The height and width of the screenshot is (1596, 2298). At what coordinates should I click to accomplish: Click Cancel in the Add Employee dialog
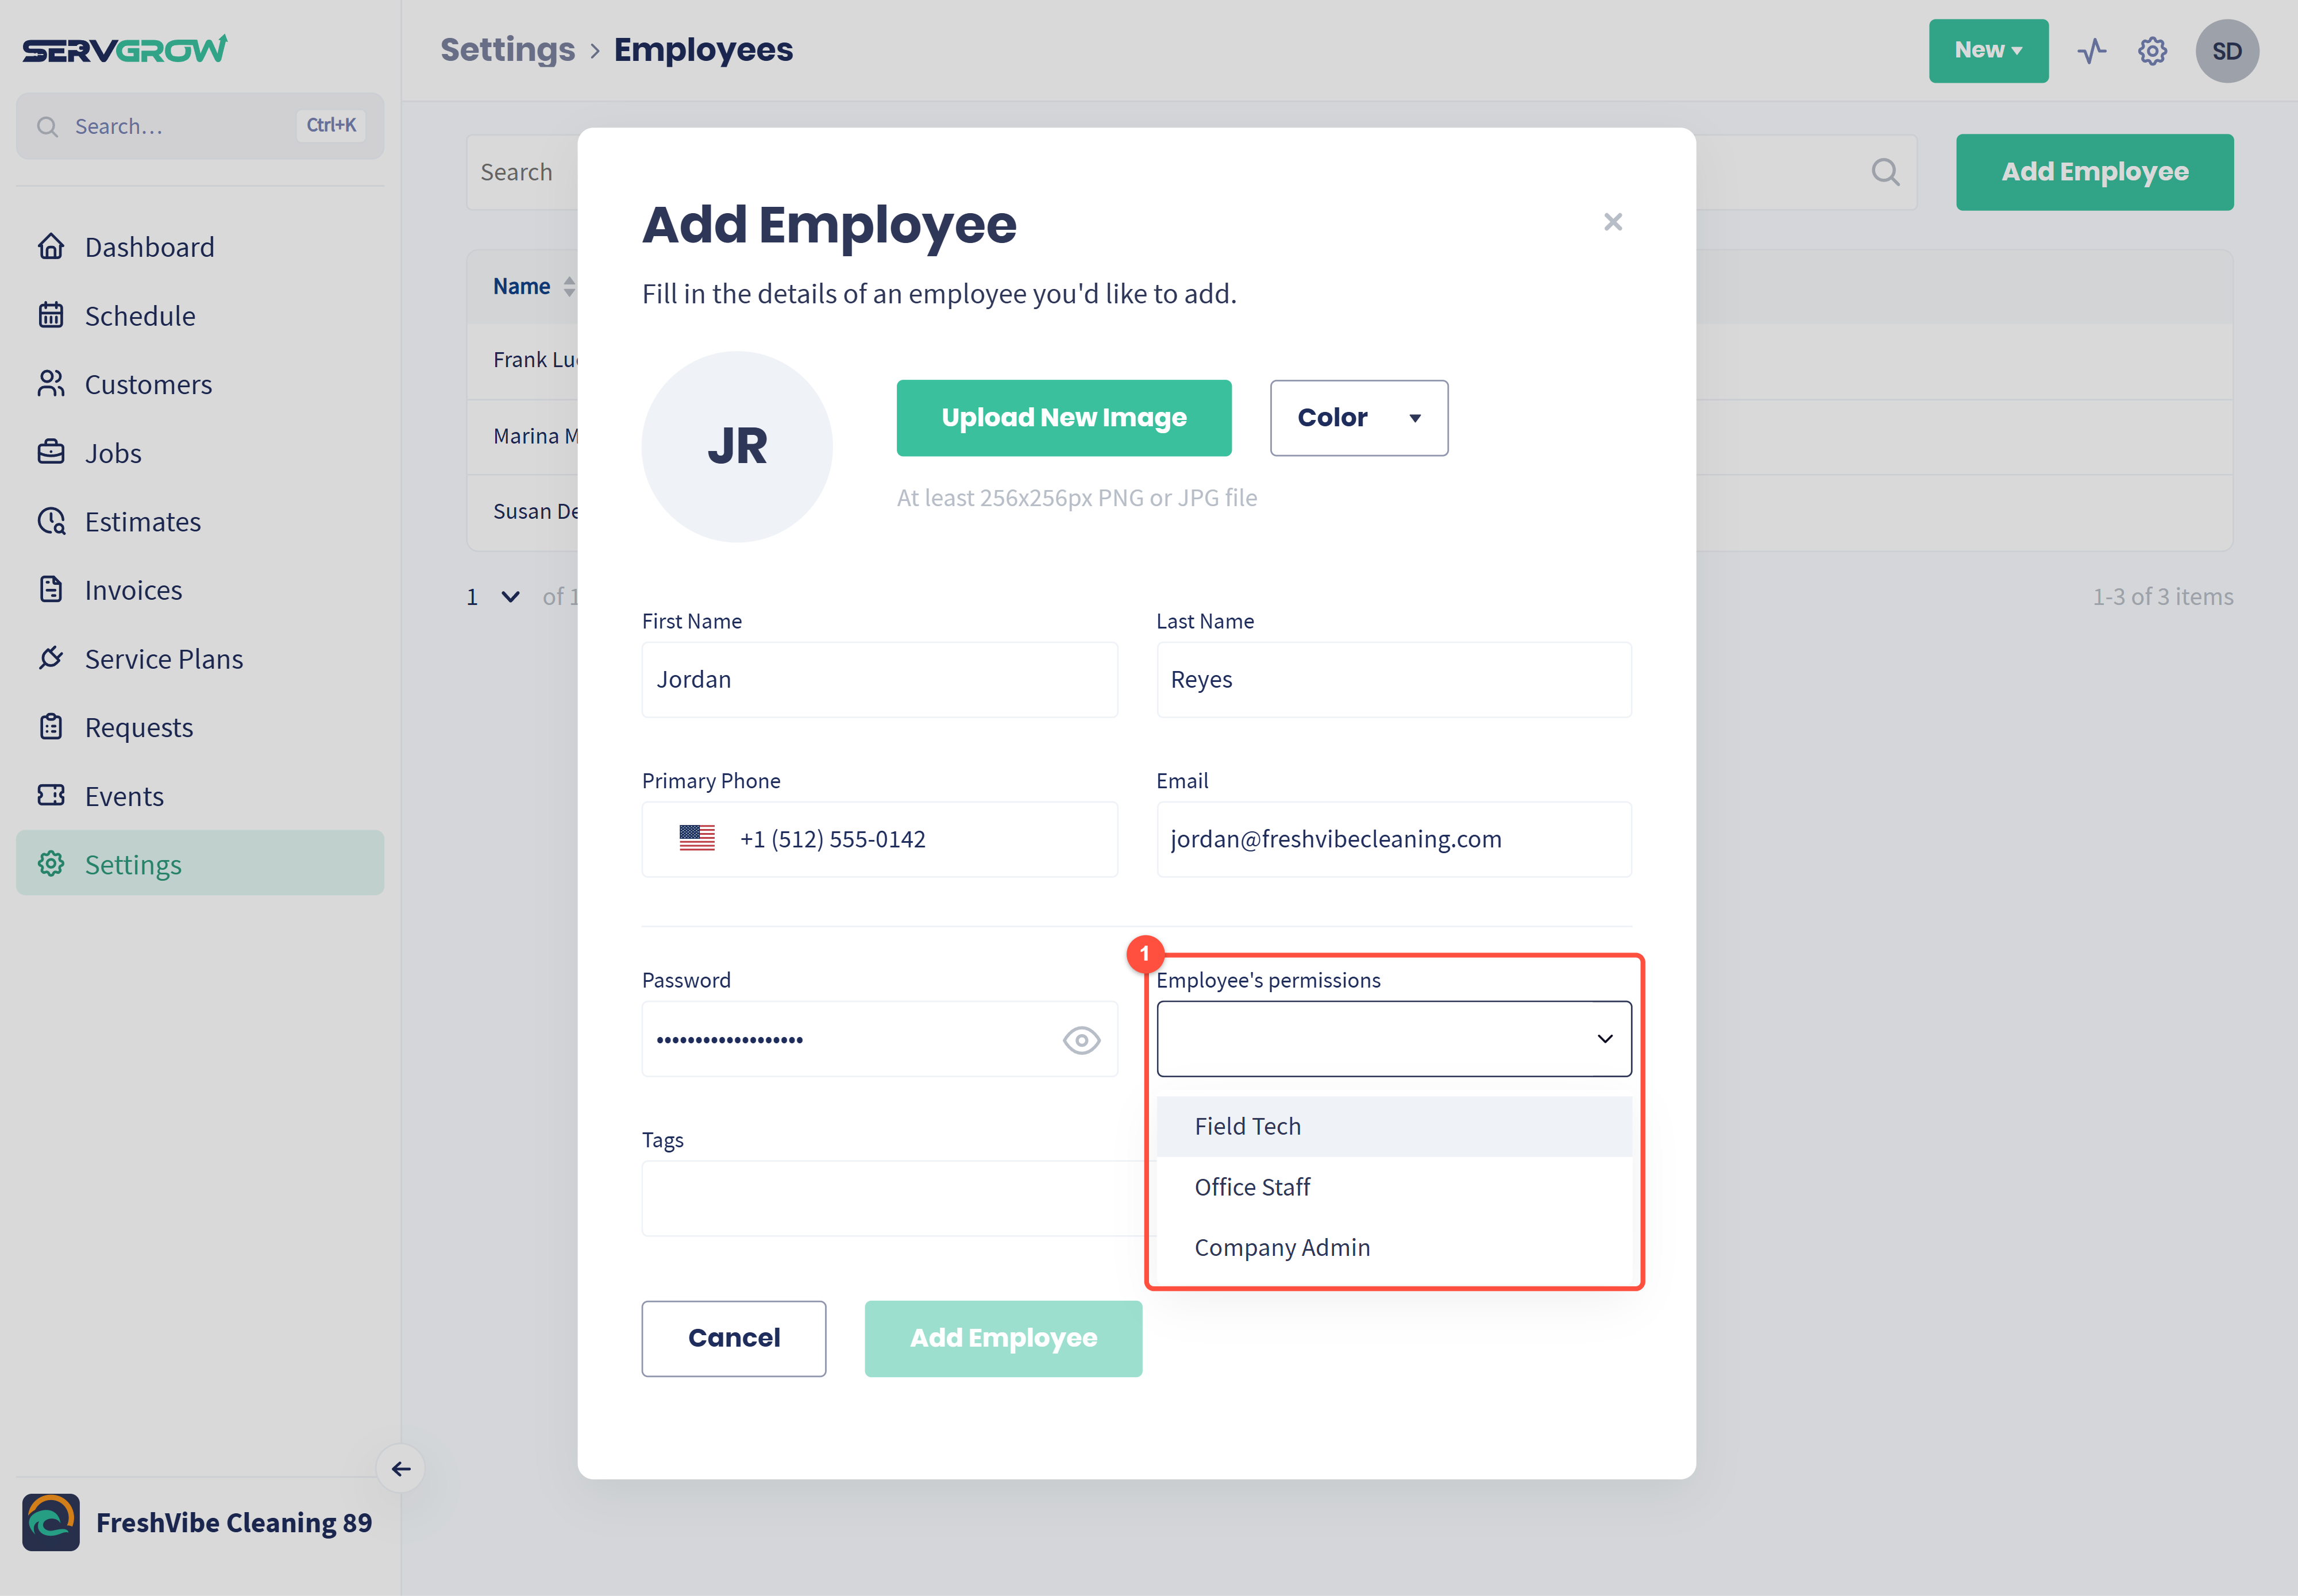(733, 1338)
